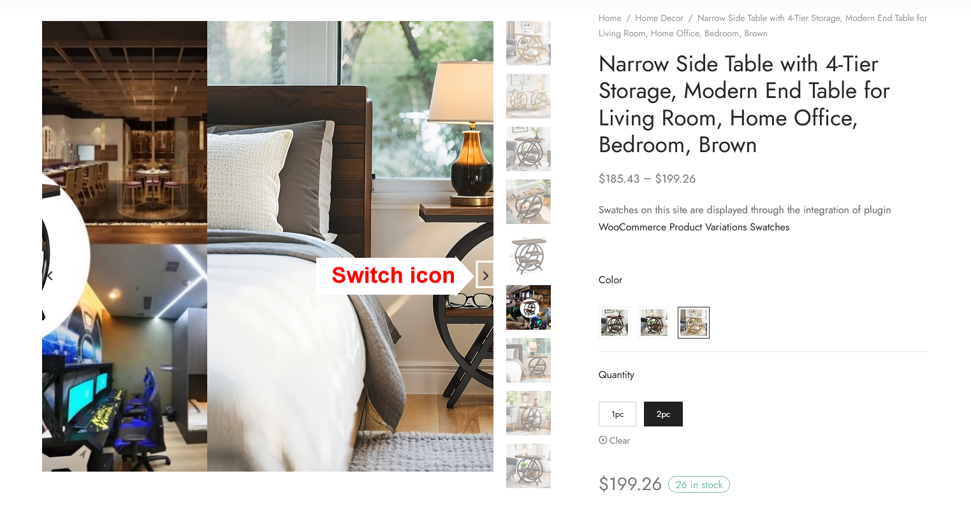Select the second gallery thumbnail
Viewport: 971px width, 506px height.
click(x=529, y=96)
